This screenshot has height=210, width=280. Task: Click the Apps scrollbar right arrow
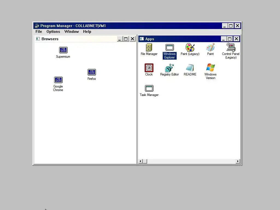pyautogui.click(x=238, y=161)
